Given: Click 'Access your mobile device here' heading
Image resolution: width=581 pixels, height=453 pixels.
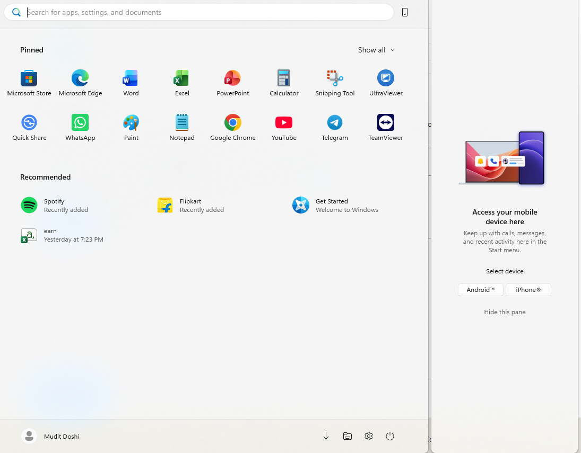Looking at the screenshot, I should tap(505, 217).
